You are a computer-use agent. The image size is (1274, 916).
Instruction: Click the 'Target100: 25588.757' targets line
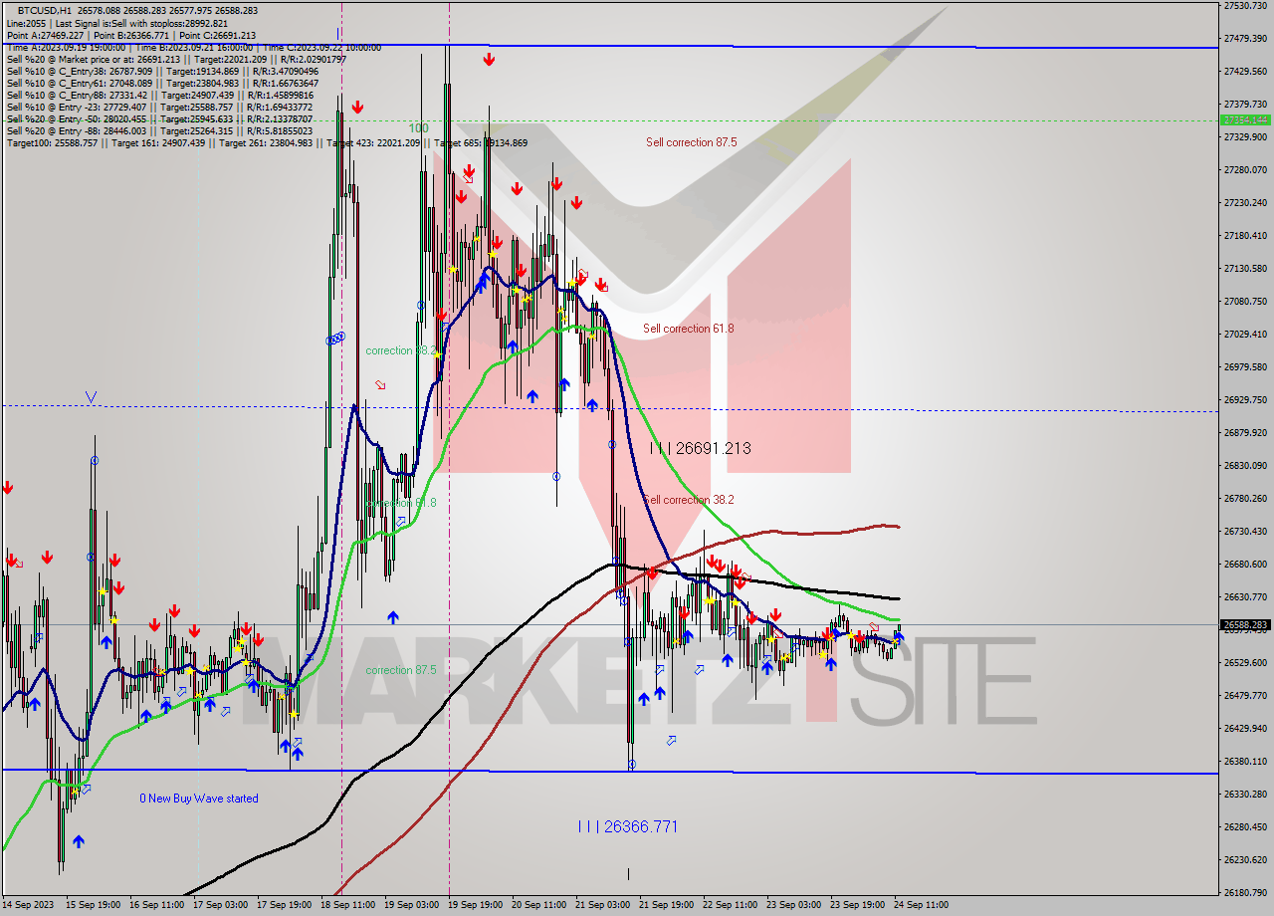[x=267, y=143]
